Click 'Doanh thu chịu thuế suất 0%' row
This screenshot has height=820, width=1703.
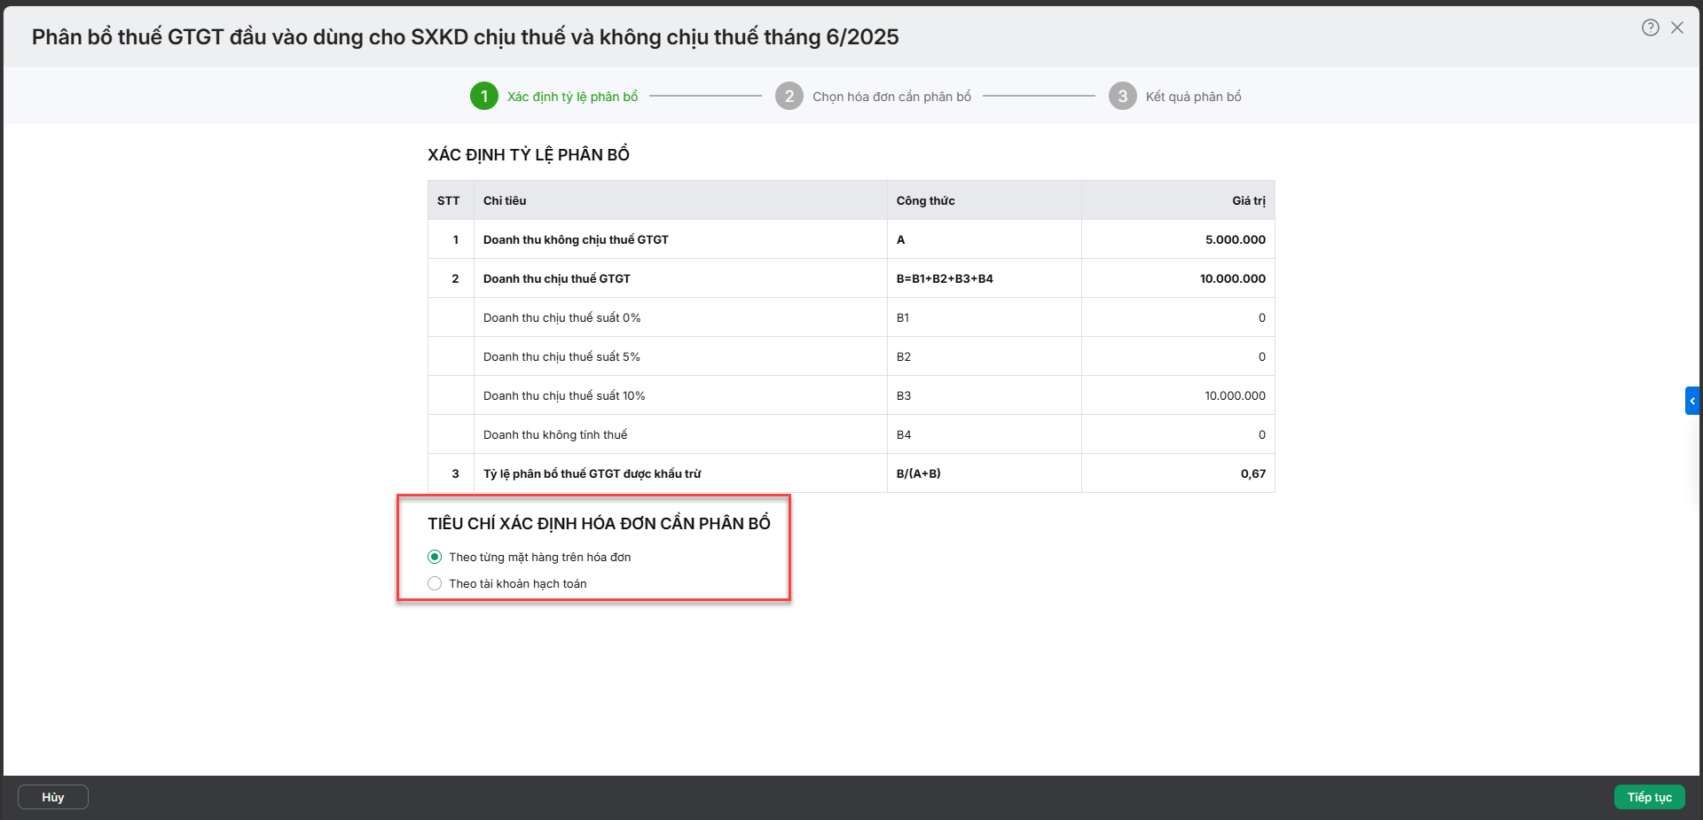point(851,317)
